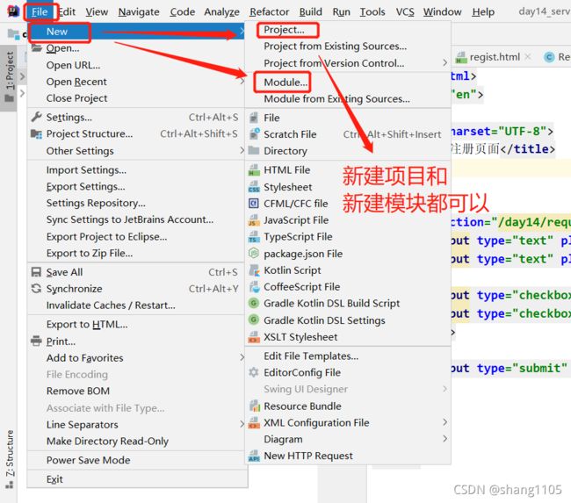Image resolution: width=571 pixels, height=503 pixels.
Task: Open the Edit menu
Action: coord(67,12)
